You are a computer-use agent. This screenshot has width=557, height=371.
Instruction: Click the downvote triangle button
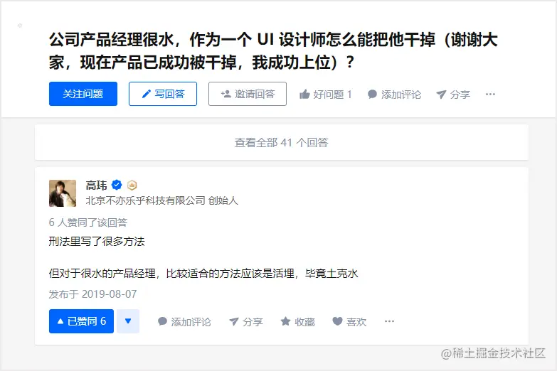pyautogui.click(x=128, y=321)
